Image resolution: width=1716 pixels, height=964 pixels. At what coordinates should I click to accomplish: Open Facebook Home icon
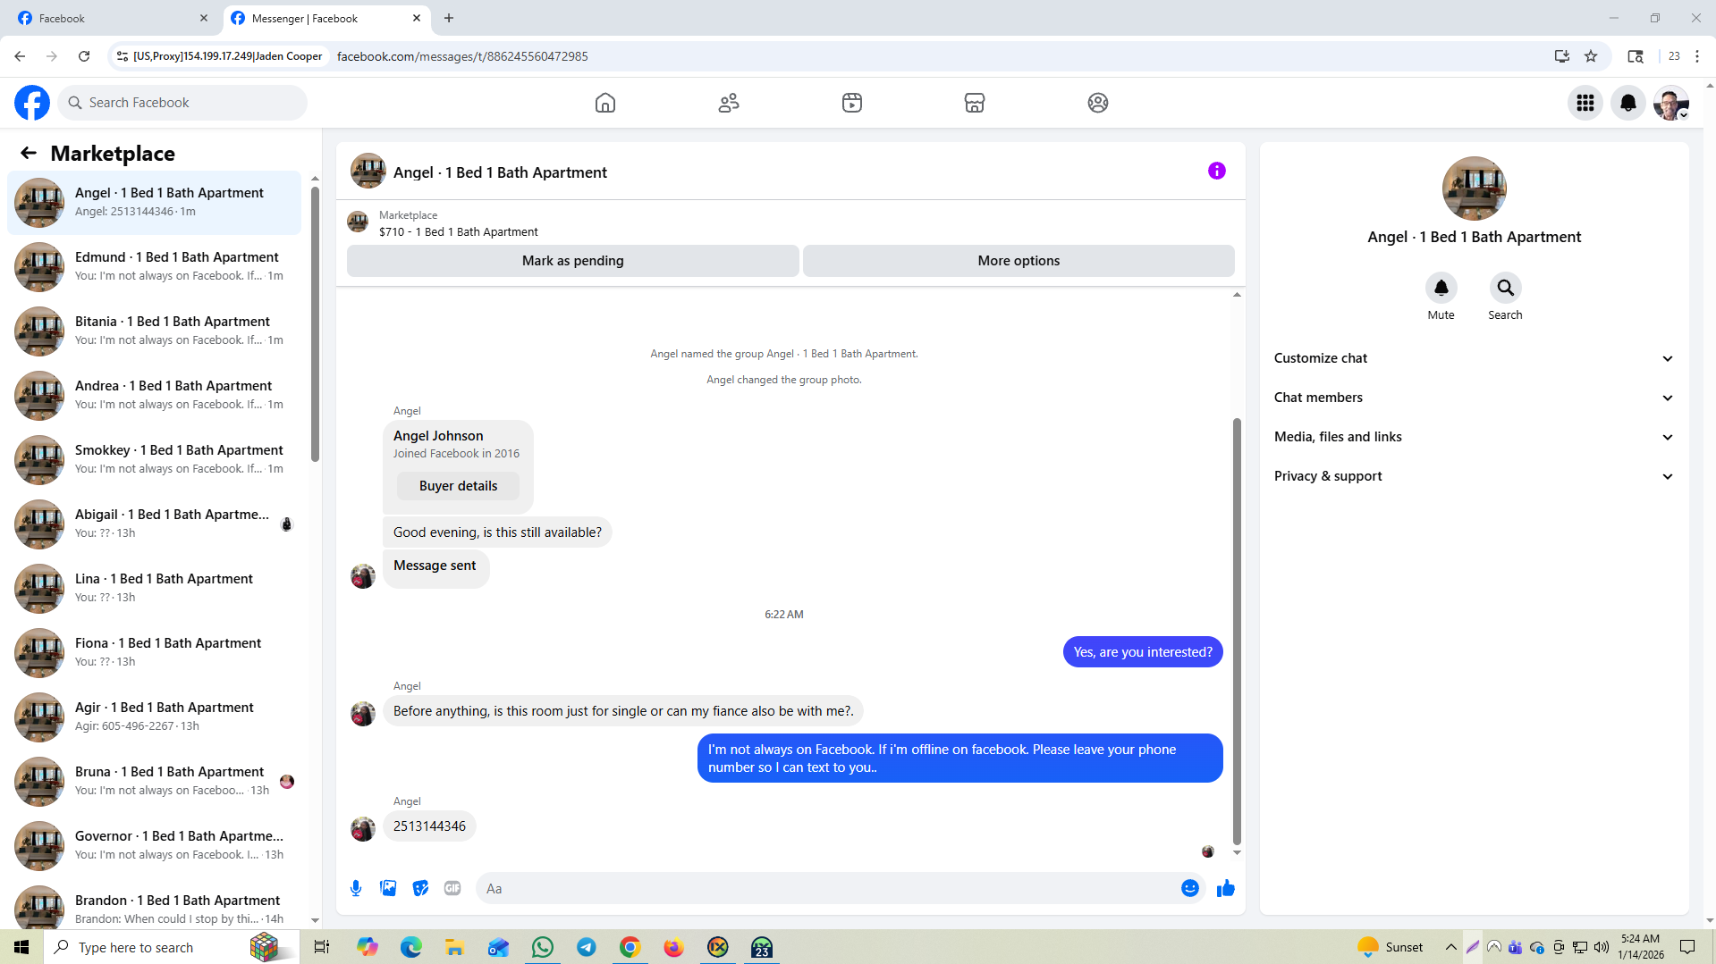[605, 103]
